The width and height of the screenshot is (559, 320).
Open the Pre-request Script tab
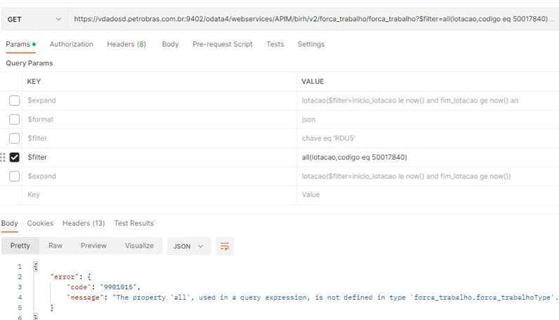point(222,44)
